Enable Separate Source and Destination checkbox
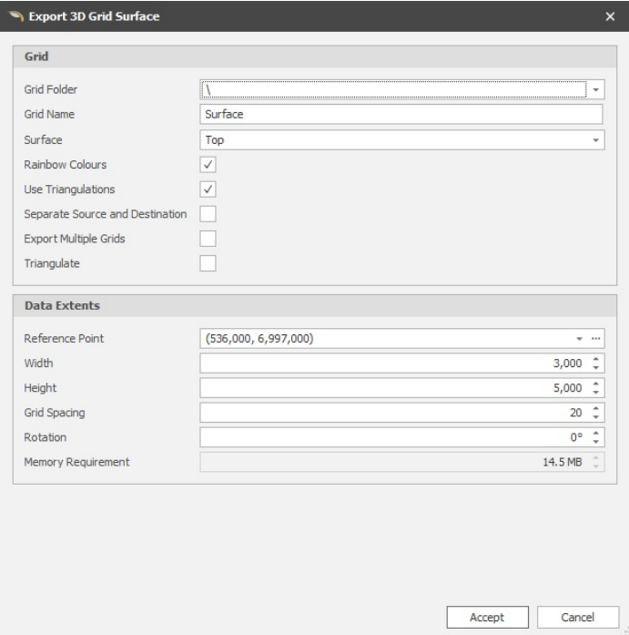629x635 pixels. (208, 214)
